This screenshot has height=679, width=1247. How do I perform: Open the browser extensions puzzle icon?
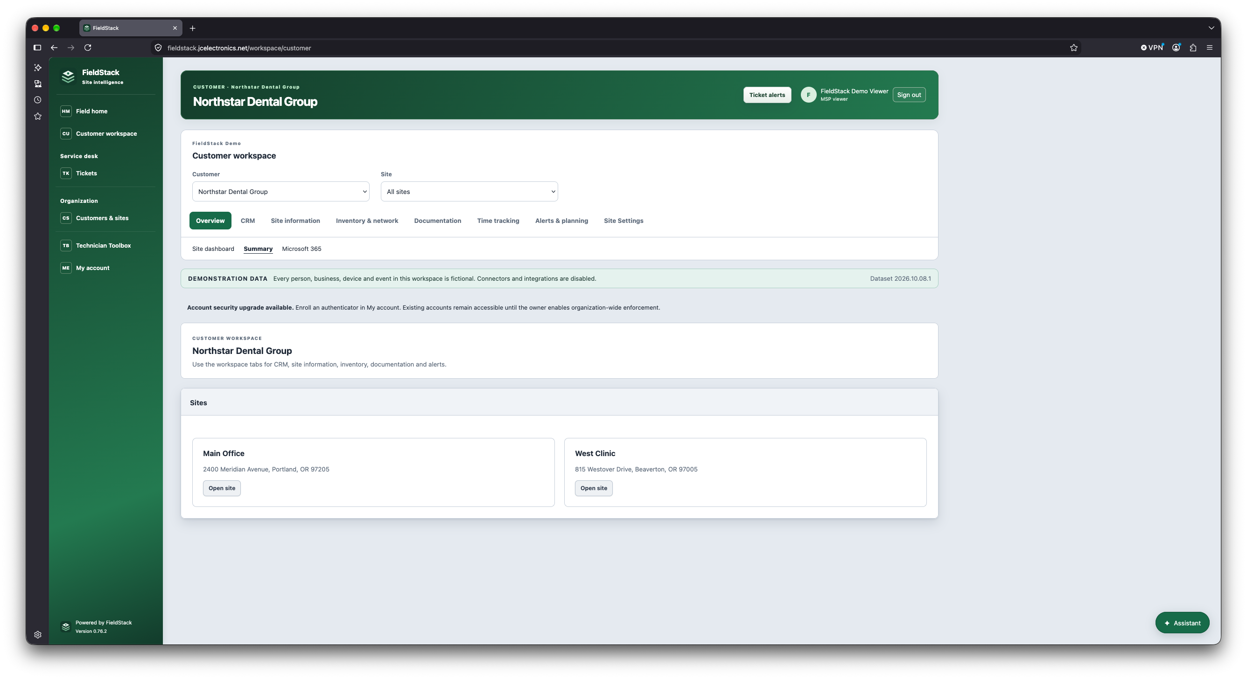1193,48
